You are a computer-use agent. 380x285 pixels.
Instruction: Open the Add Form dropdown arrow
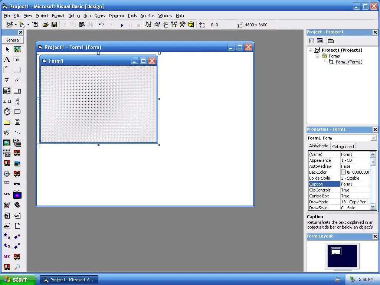(x=28, y=24)
